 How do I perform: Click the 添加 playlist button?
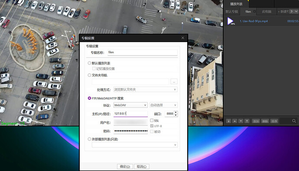point(256,121)
